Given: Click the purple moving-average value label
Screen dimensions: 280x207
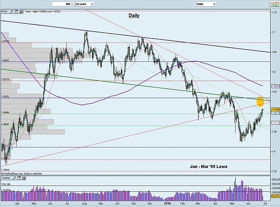Looking at the screenshot, I should click(275, 86).
